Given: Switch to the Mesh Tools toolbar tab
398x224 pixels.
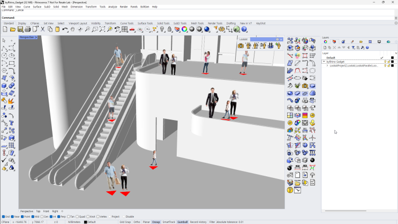Looking at the screenshot, I should 197,24.
